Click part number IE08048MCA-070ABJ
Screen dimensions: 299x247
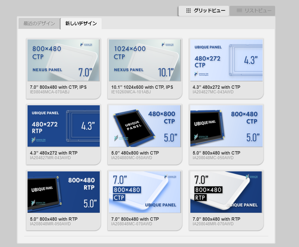pyautogui.click(x=50, y=92)
